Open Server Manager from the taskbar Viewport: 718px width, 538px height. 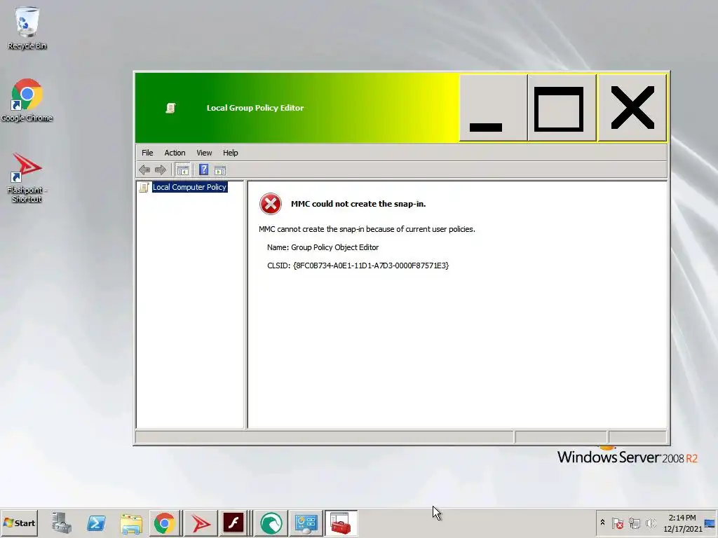(x=62, y=523)
